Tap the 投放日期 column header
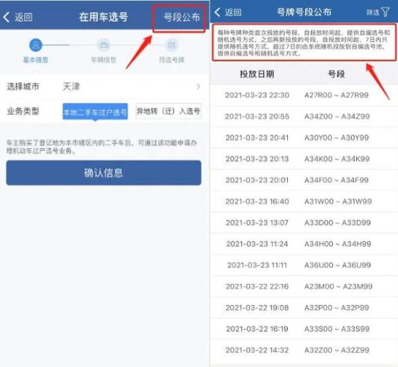The image size is (398, 367). click(257, 74)
